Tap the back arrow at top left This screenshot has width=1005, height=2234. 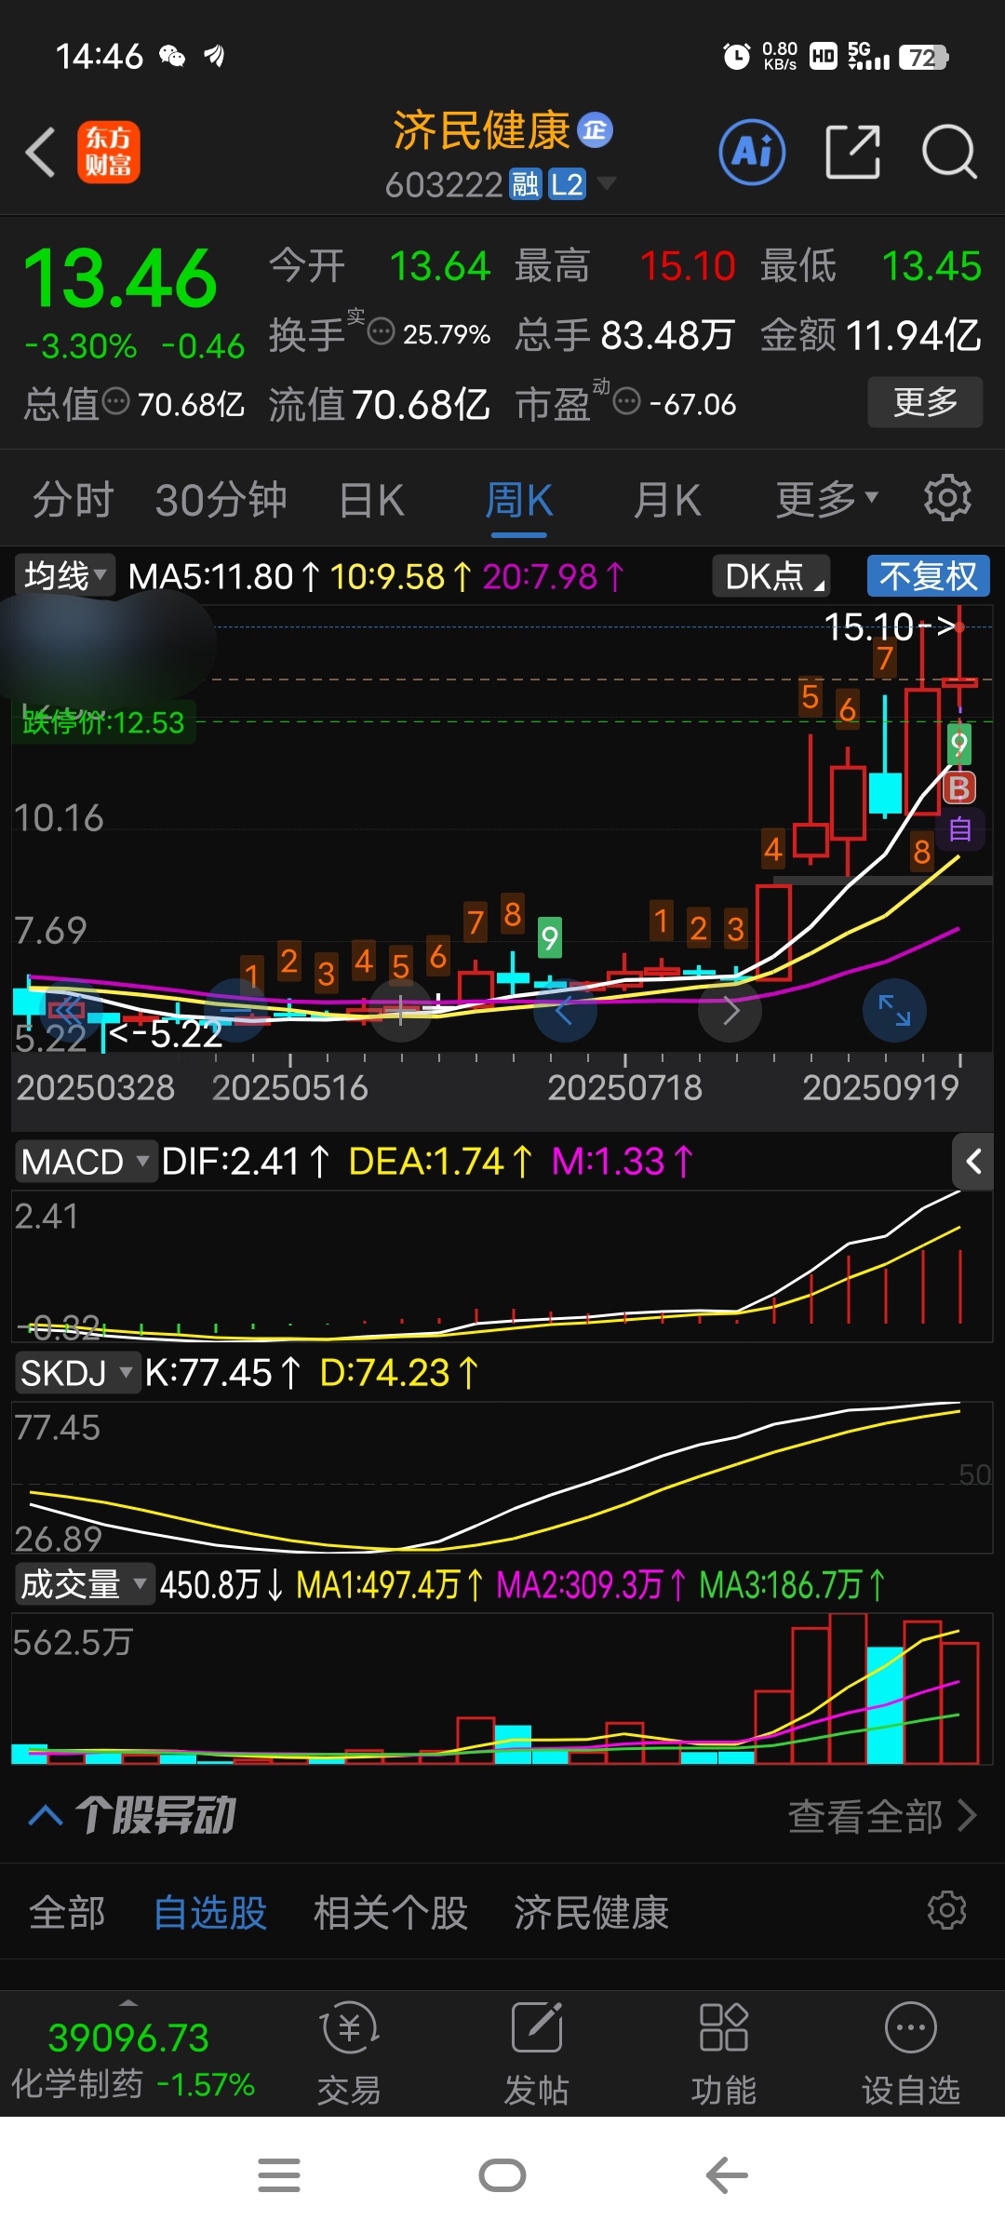point(41,152)
